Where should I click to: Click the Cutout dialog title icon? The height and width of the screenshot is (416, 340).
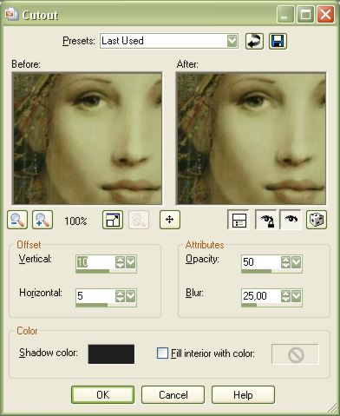click(x=11, y=15)
